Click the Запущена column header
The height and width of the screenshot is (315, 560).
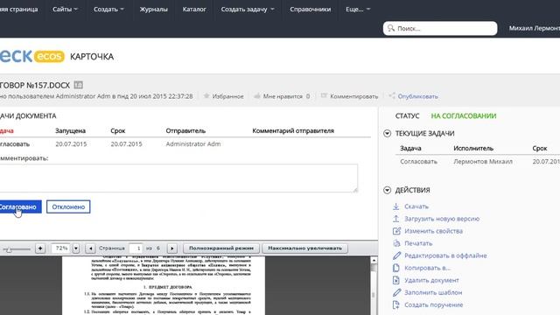[70, 130]
